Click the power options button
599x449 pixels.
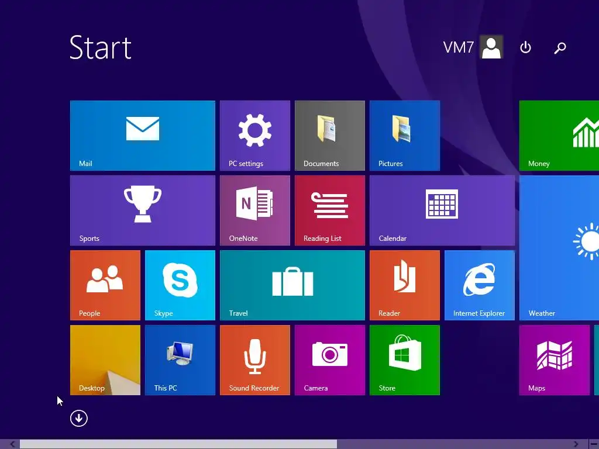coord(526,47)
